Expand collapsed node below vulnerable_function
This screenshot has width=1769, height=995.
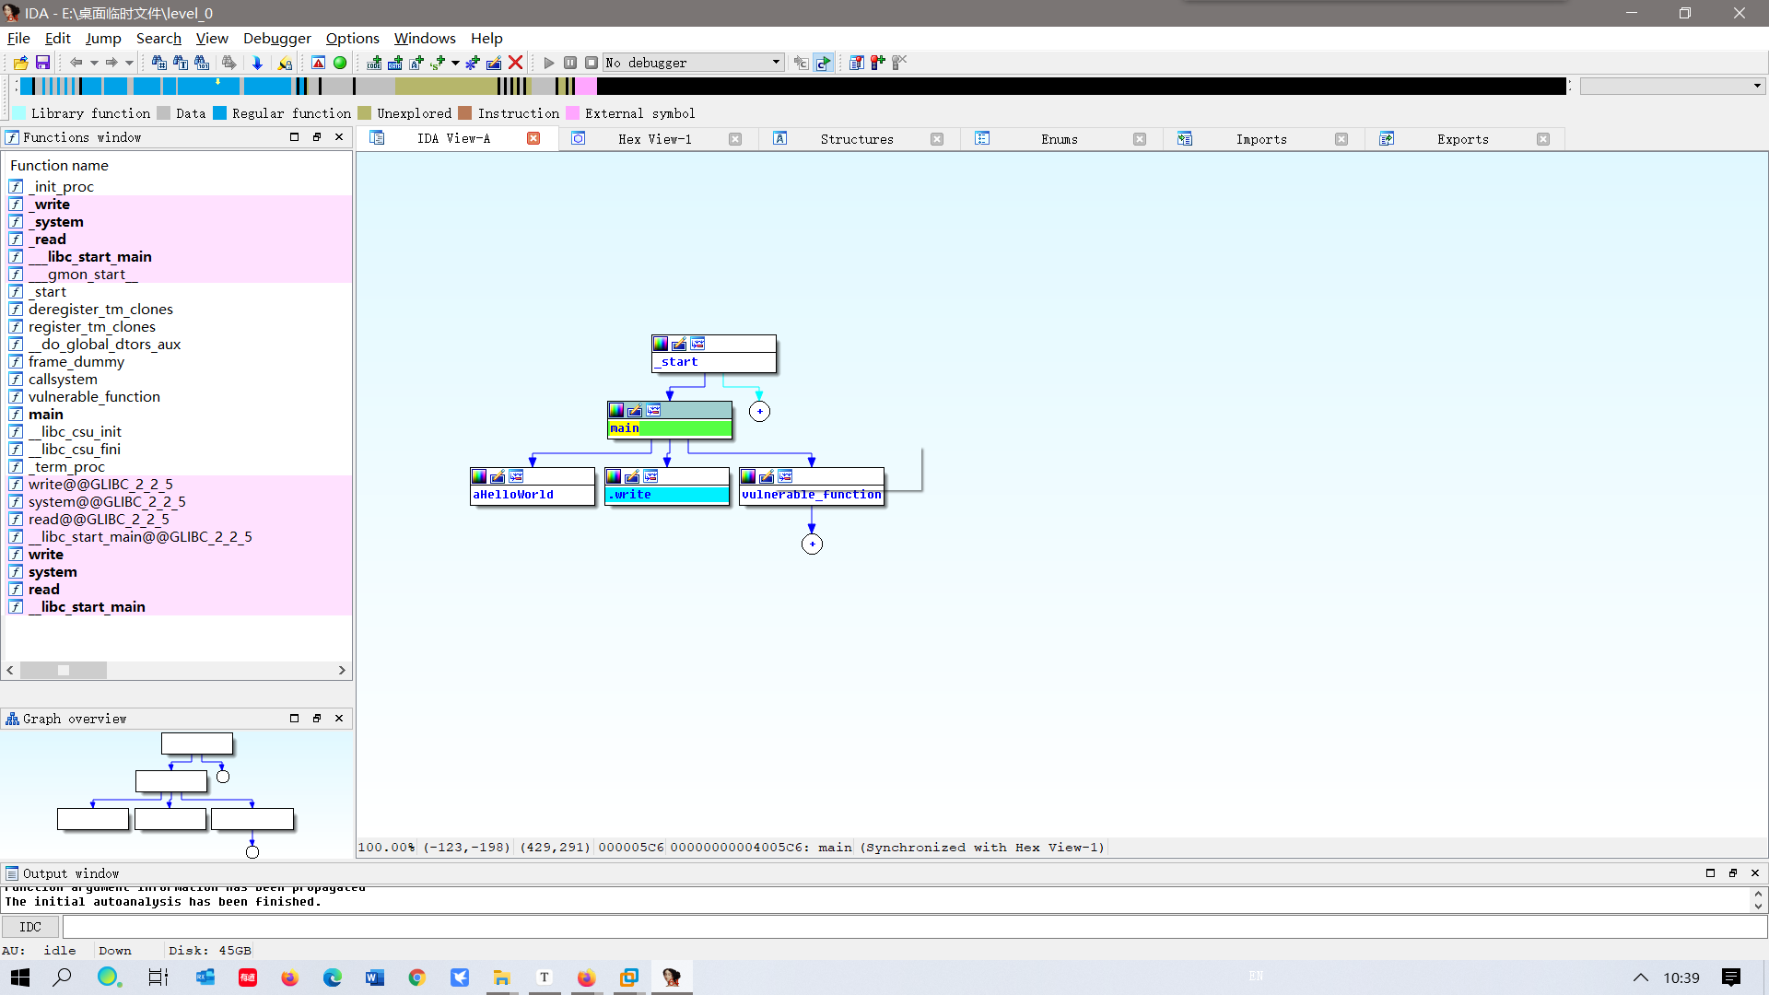[x=812, y=544]
